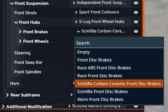
Task: Hide the Sport Front Coilovers part via eye icon
Action: [x=136, y=12]
